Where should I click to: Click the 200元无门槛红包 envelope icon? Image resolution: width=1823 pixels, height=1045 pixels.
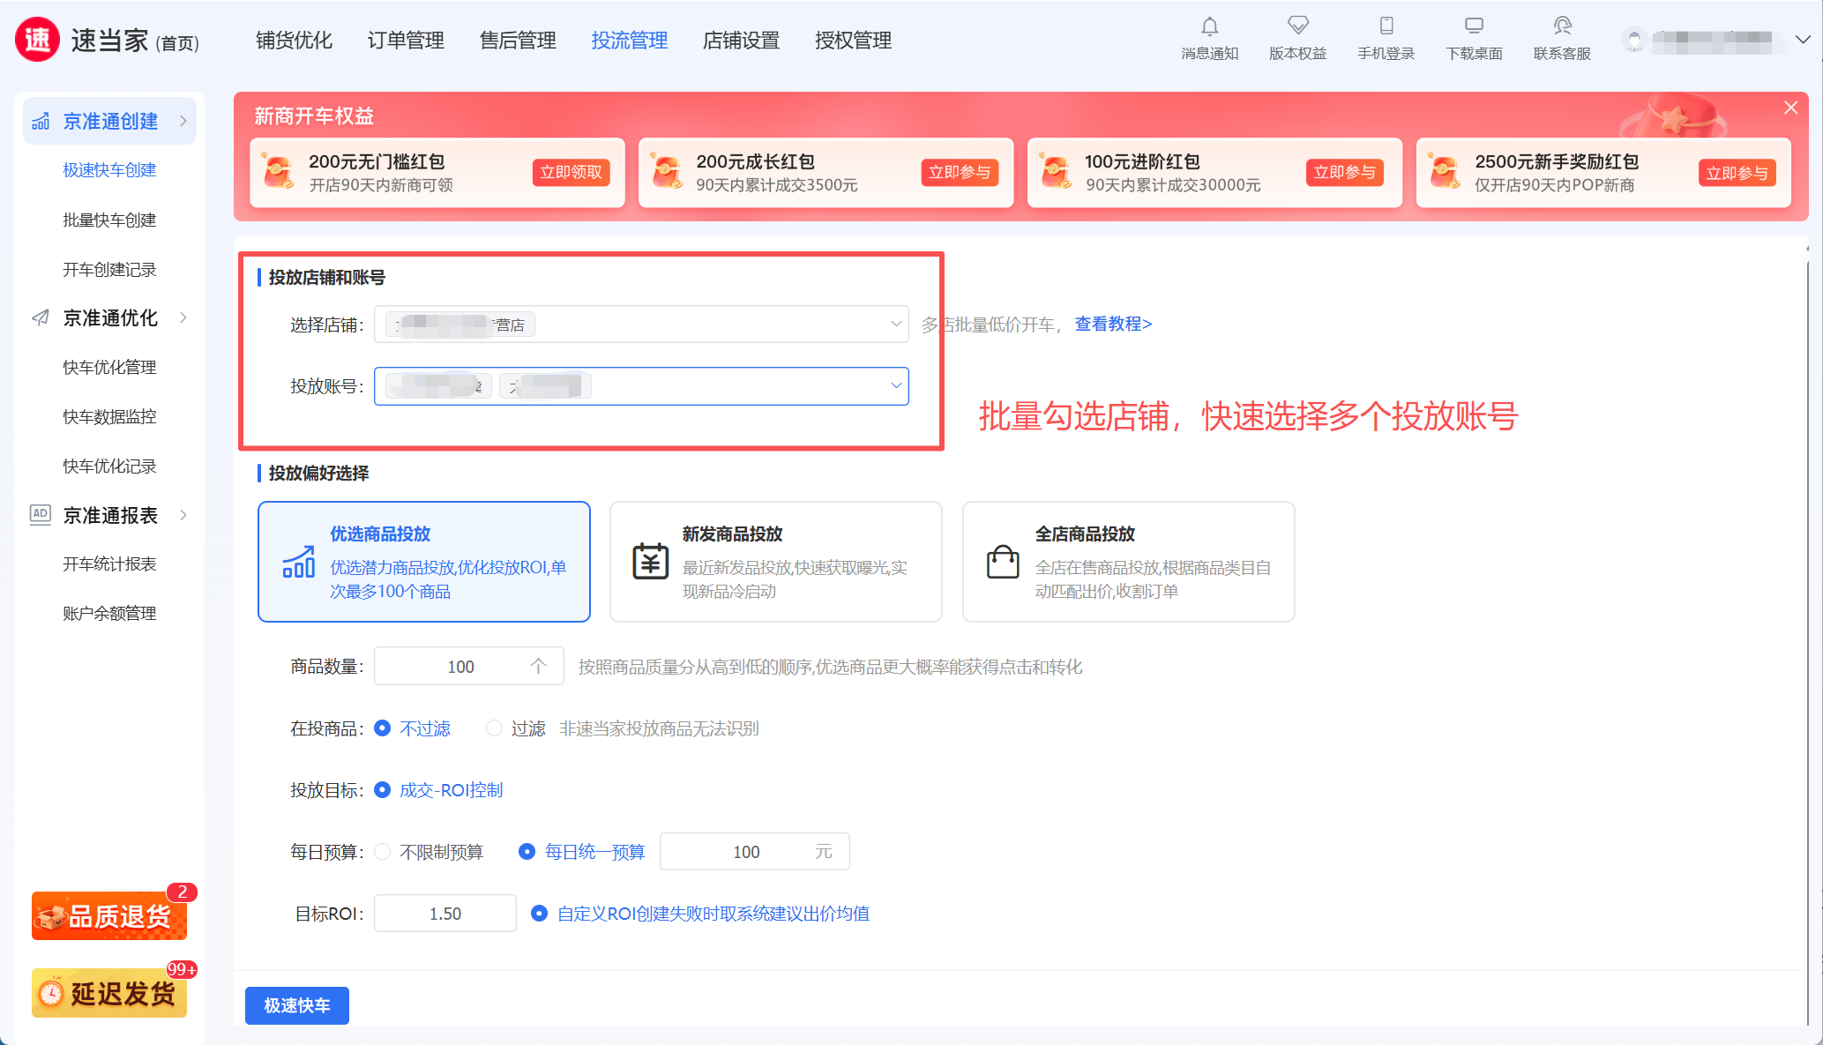click(x=280, y=172)
